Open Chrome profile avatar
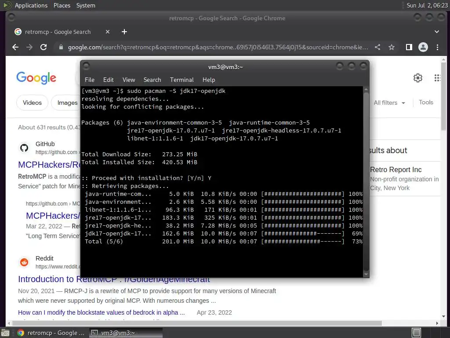This screenshot has width=450, height=338. pos(423,47)
